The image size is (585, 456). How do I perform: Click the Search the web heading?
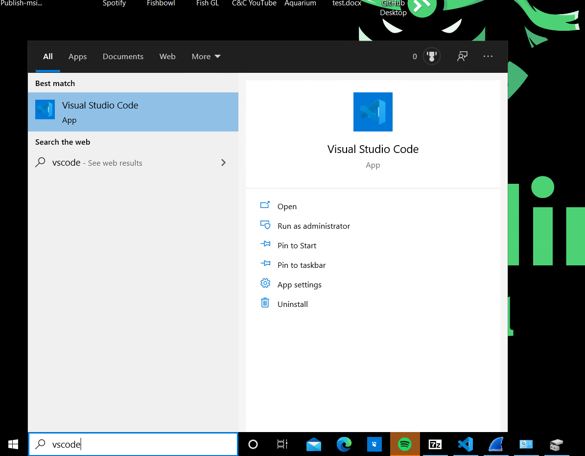click(63, 142)
